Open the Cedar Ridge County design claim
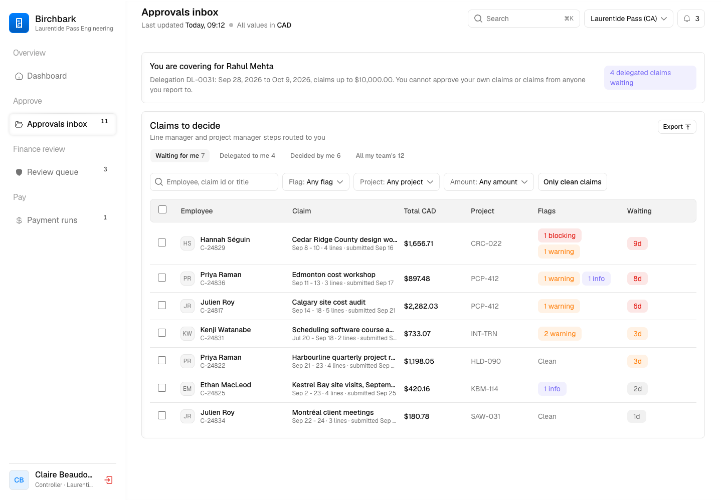 click(344, 239)
